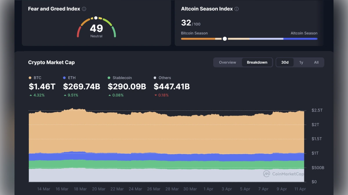The image size is (348, 195).
Task: Select the All time range
Action: point(316,62)
